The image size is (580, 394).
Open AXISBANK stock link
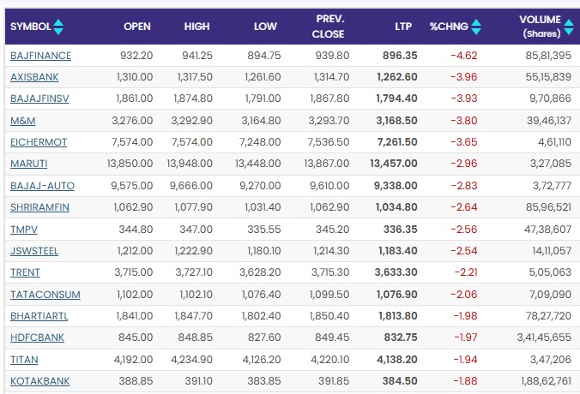click(35, 77)
